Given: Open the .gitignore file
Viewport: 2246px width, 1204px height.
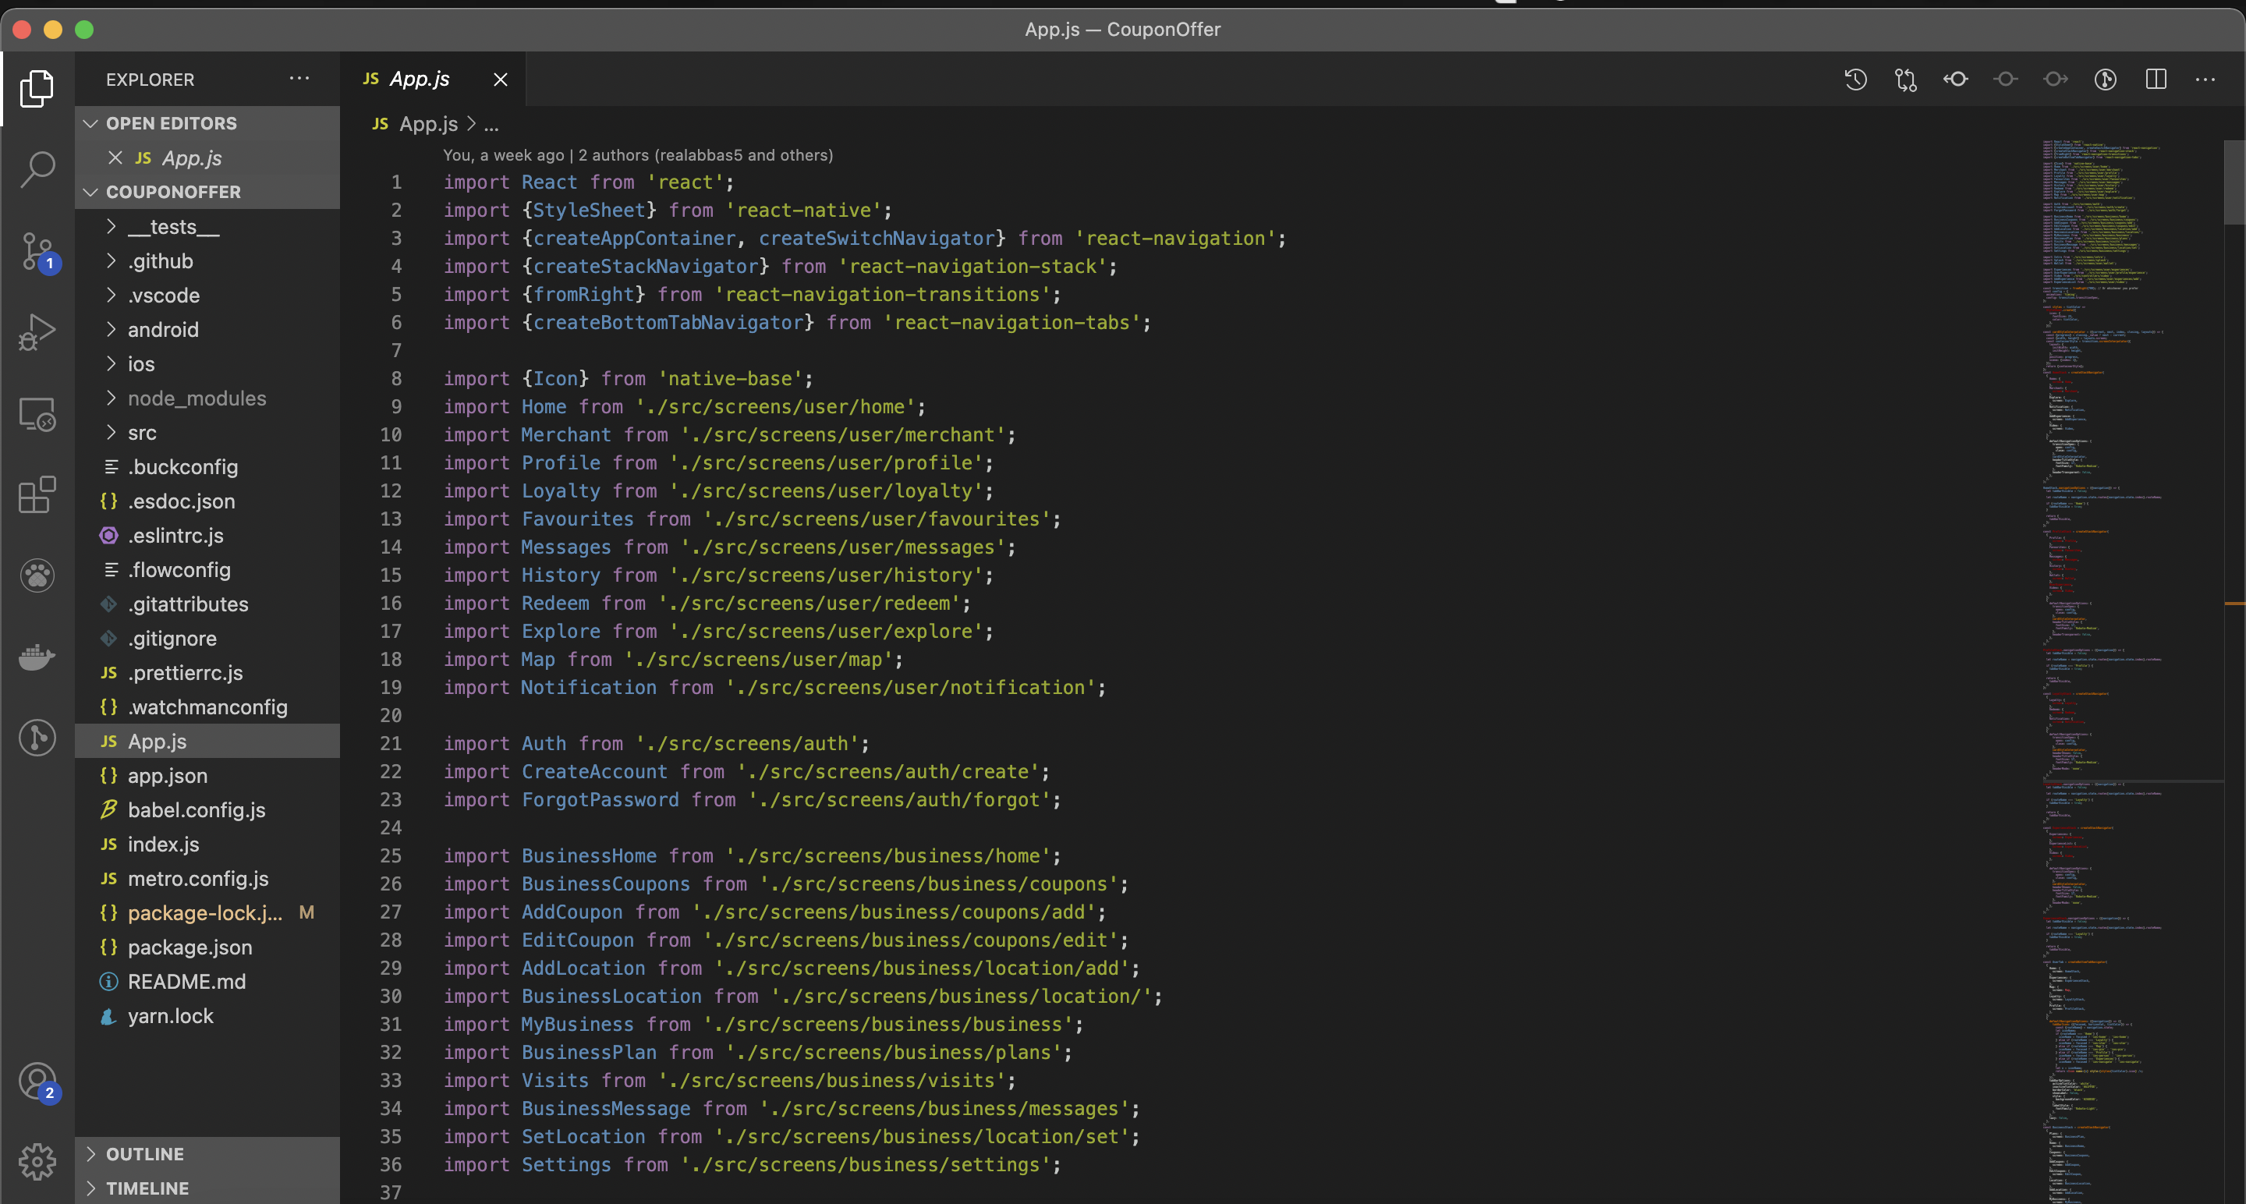Looking at the screenshot, I should pyautogui.click(x=207, y=638).
